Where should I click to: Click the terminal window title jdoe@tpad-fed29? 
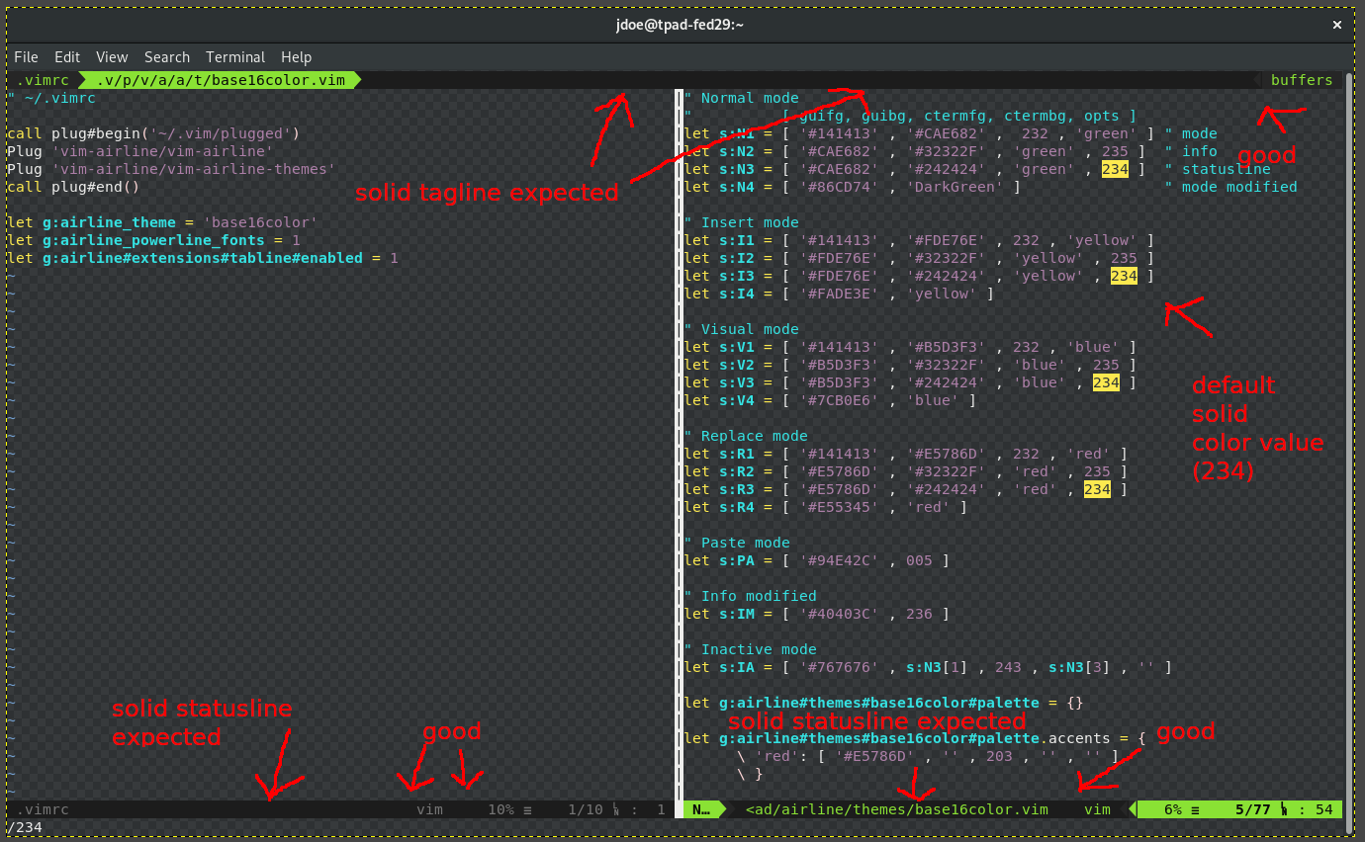point(679,25)
